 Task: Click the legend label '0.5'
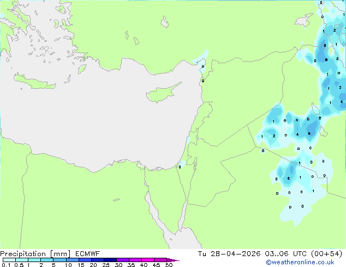click(19, 265)
